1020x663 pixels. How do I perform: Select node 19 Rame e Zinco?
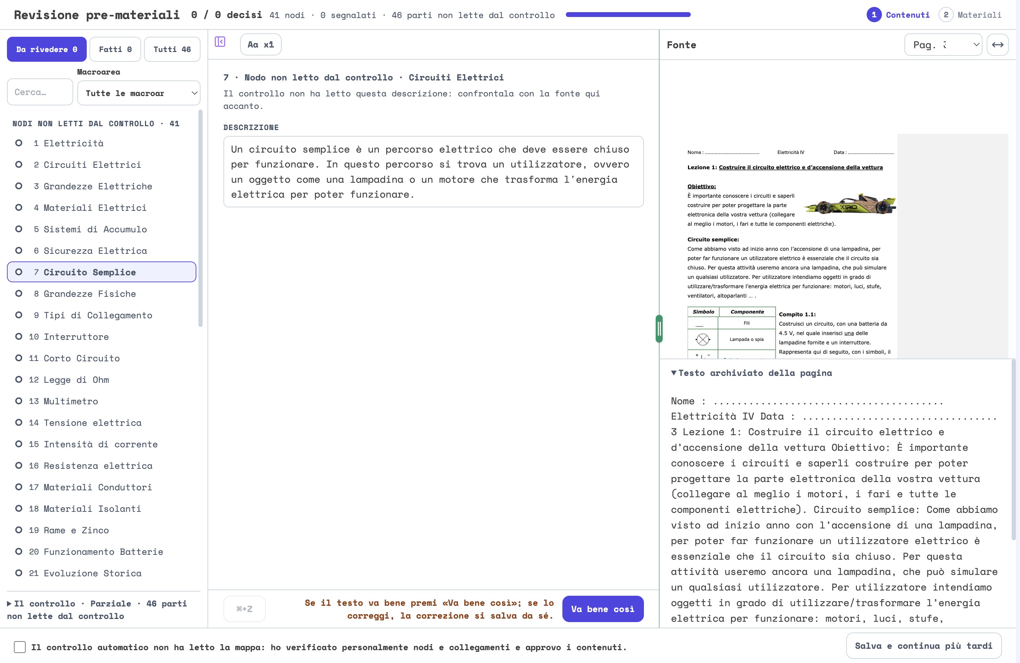102,530
